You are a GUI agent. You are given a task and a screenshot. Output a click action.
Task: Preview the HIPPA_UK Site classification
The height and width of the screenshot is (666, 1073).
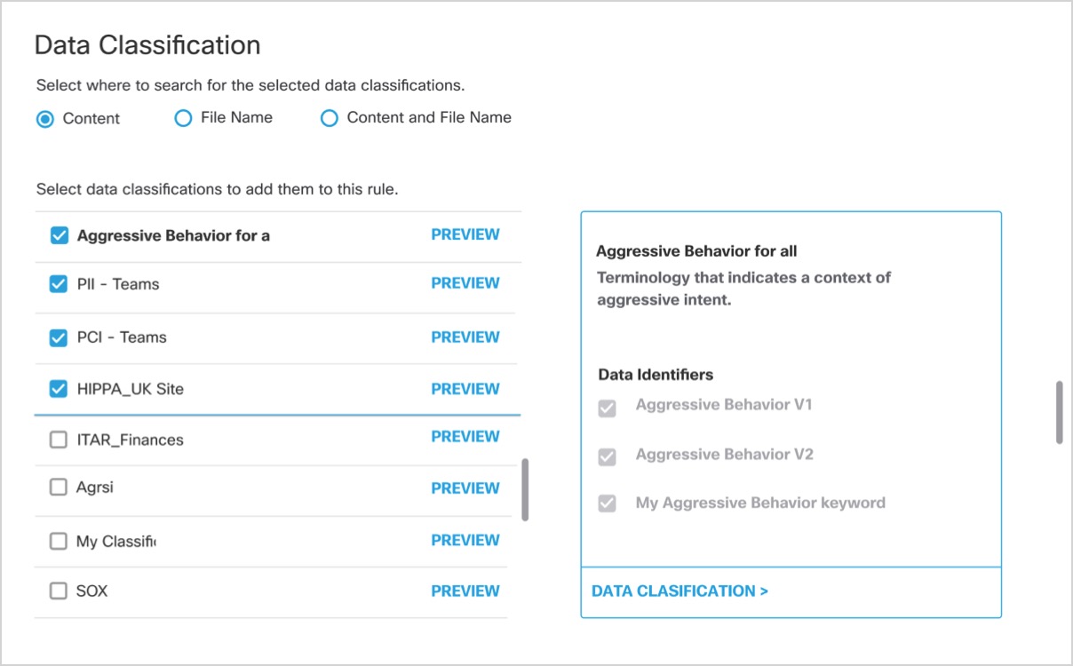(x=465, y=389)
